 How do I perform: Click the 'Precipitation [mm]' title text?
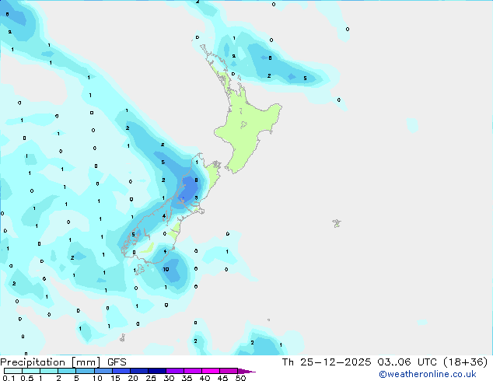[50, 362]
